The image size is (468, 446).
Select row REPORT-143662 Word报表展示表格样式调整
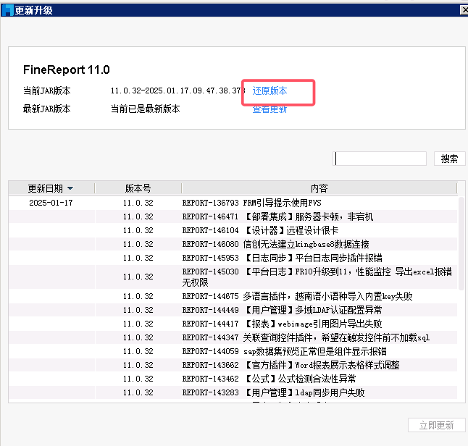pyautogui.click(x=233, y=365)
